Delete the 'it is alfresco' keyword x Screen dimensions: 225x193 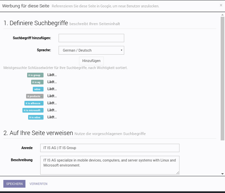click(x=42, y=104)
